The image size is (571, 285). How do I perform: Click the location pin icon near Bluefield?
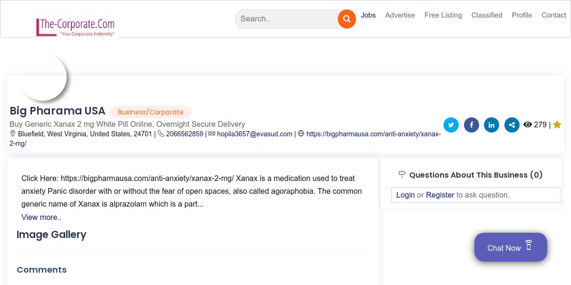pos(13,134)
